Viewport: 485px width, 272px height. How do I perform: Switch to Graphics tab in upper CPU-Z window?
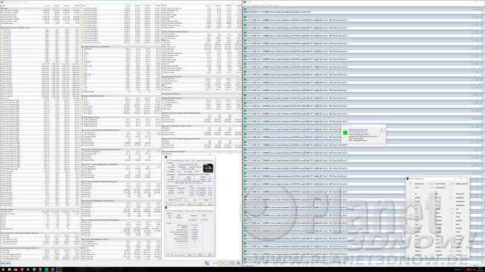[x=199, y=160]
